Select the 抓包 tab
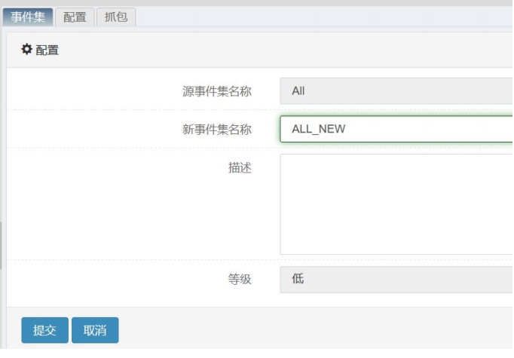Image resolution: width=514 pixels, height=358 pixels. [x=116, y=17]
